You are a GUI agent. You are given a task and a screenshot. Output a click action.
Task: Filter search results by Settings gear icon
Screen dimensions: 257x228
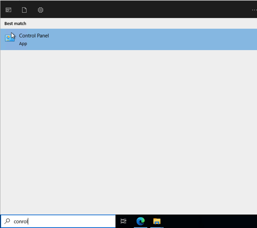(x=40, y=10)
